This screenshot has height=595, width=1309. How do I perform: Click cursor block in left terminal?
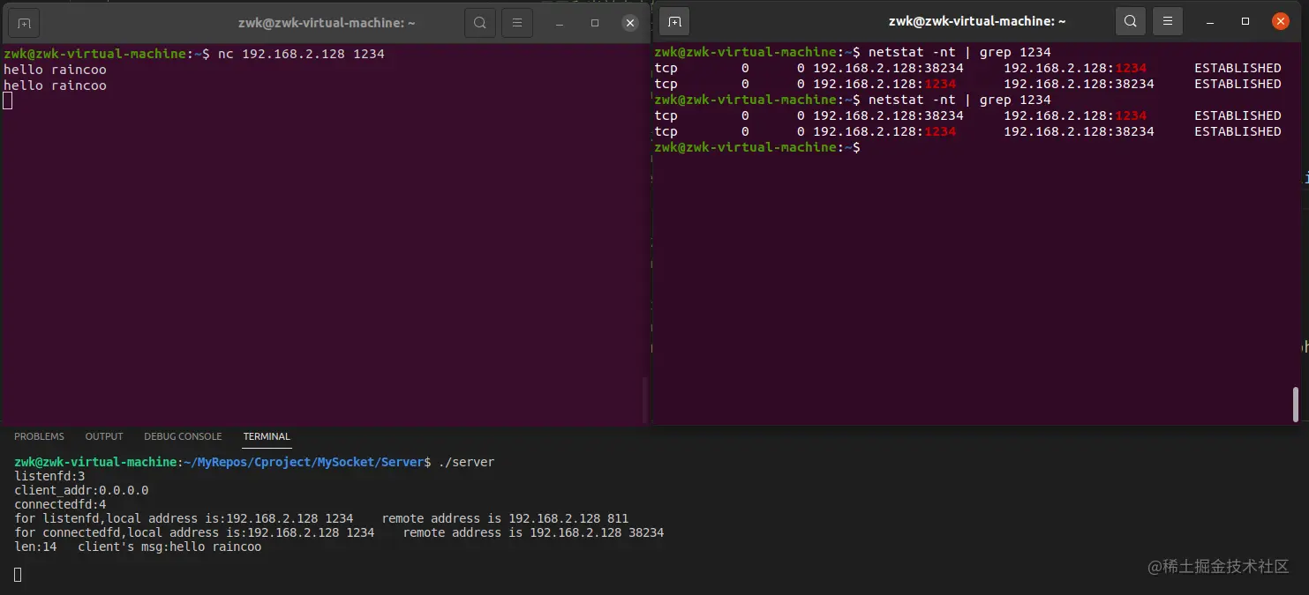[8, 100]
